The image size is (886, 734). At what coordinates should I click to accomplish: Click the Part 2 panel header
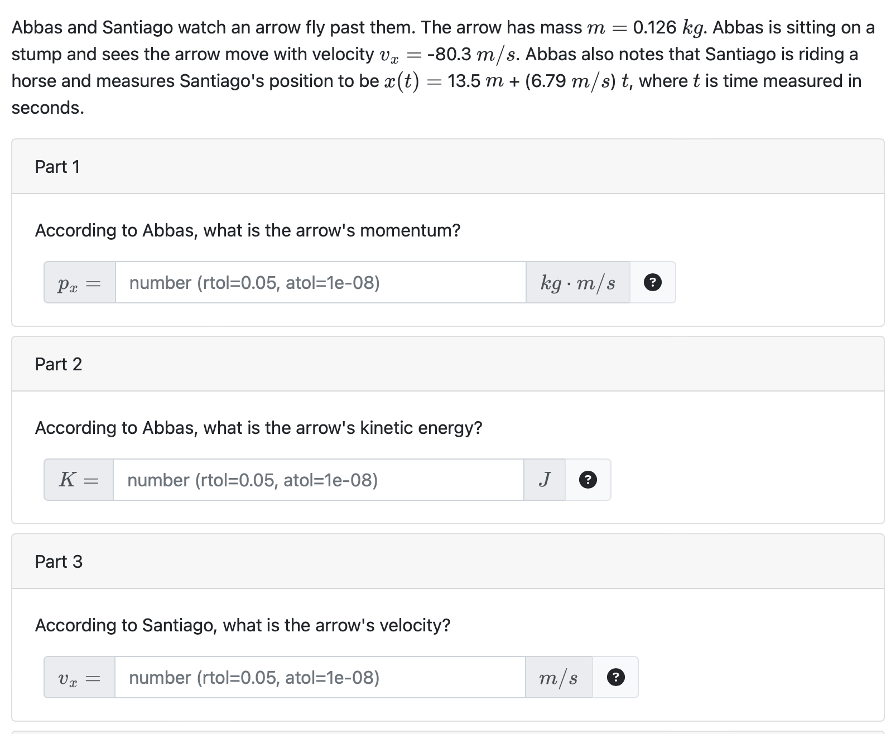coord(447,364)
